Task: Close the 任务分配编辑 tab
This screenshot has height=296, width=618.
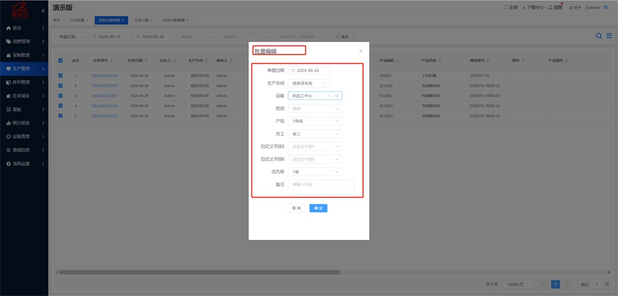Action: tap(188, 20)
